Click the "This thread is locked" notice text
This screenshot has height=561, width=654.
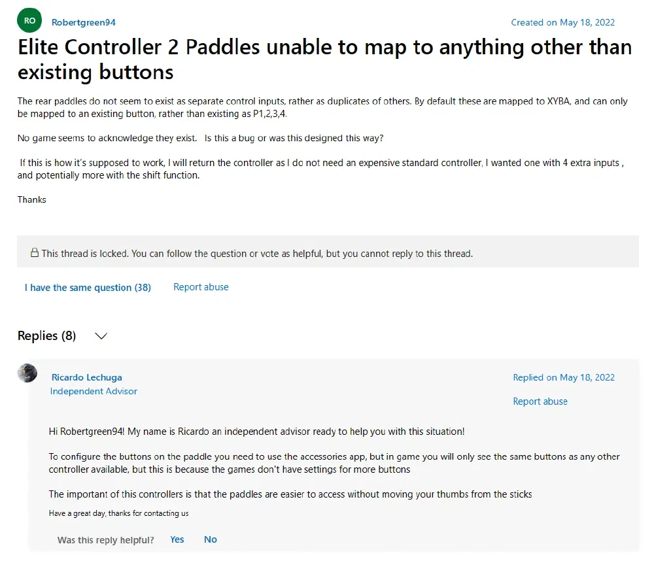click(256, 253)
